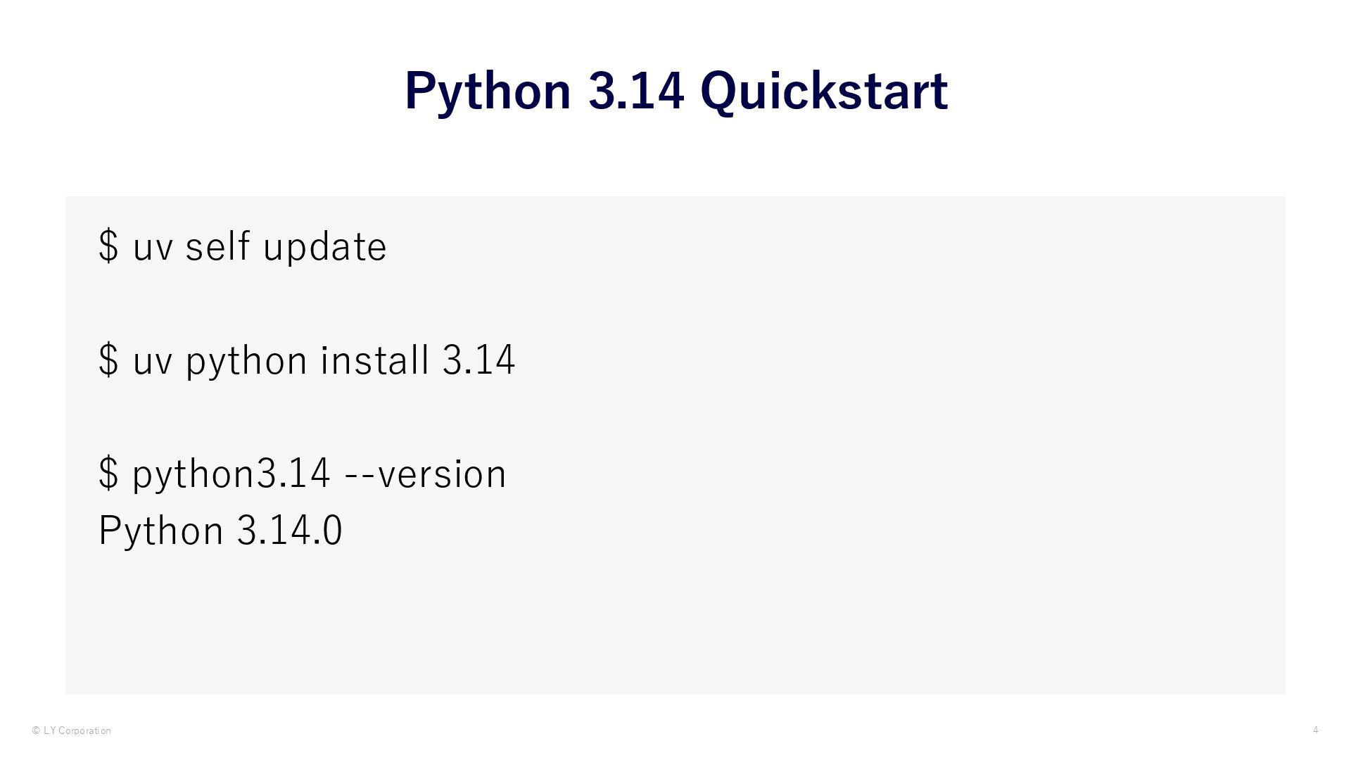Click the empty gray area below the code
Screen dimensions: 1351x760
click(675, 626)
